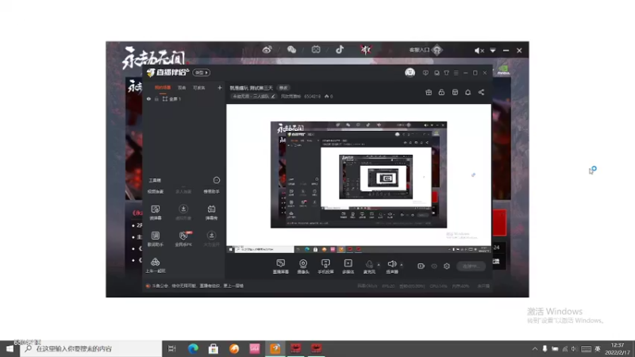Add a new scene with plus button

(220, 87)
